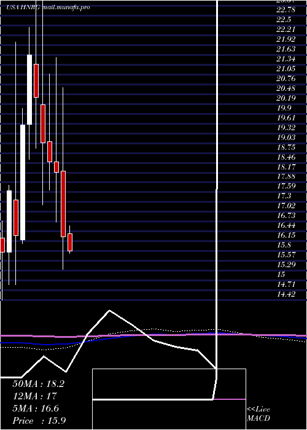Click the 15.8 price axis label

coord(284,245)
